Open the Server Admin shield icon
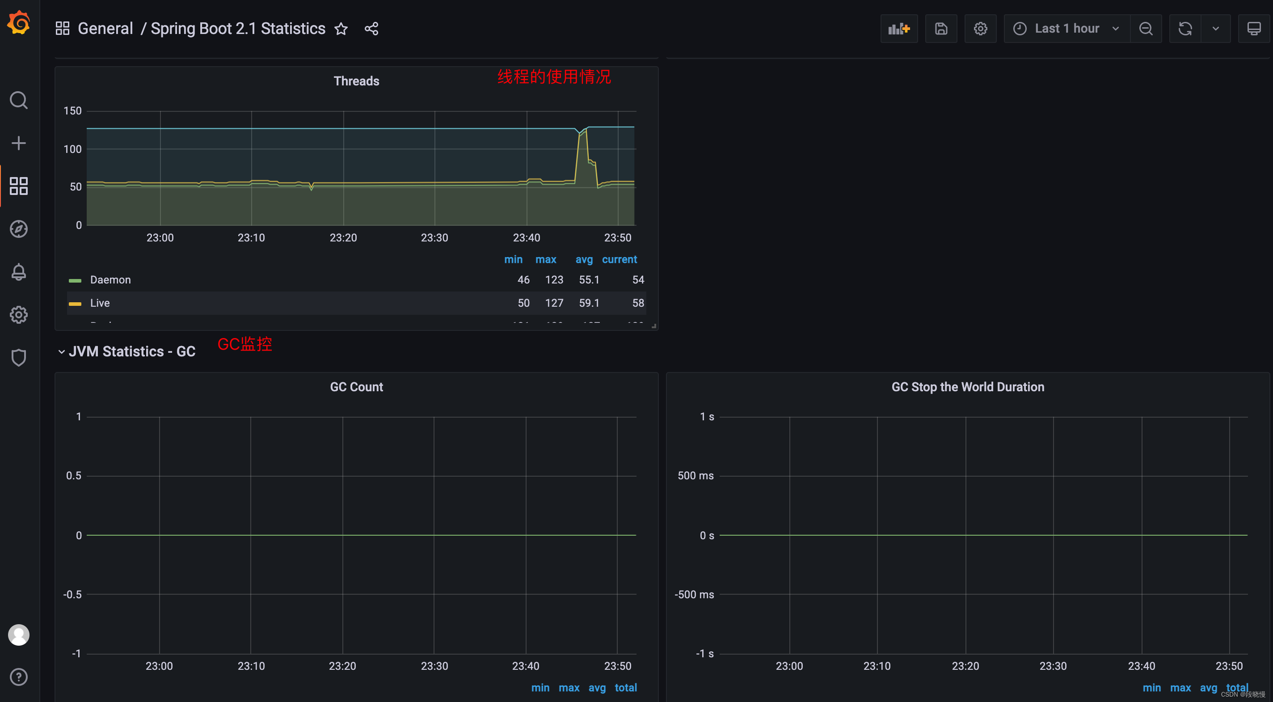The width and height of the screenshot is (1273, 702). click(x=19, y=357)
